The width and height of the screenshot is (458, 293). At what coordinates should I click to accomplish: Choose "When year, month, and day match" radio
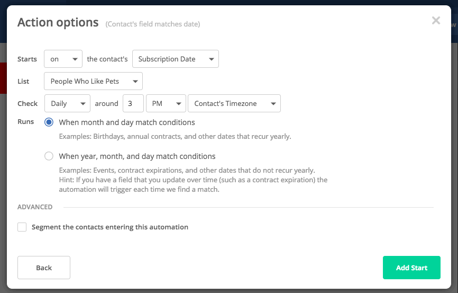pos(49,156)
